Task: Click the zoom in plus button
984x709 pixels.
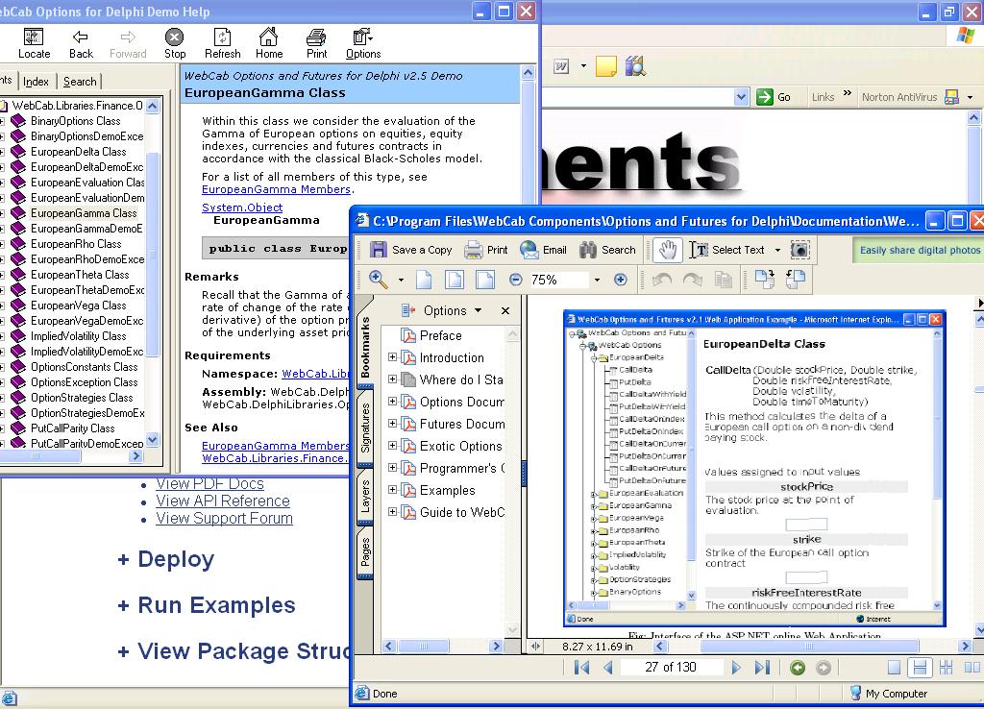Action: [x=620, y=280]
